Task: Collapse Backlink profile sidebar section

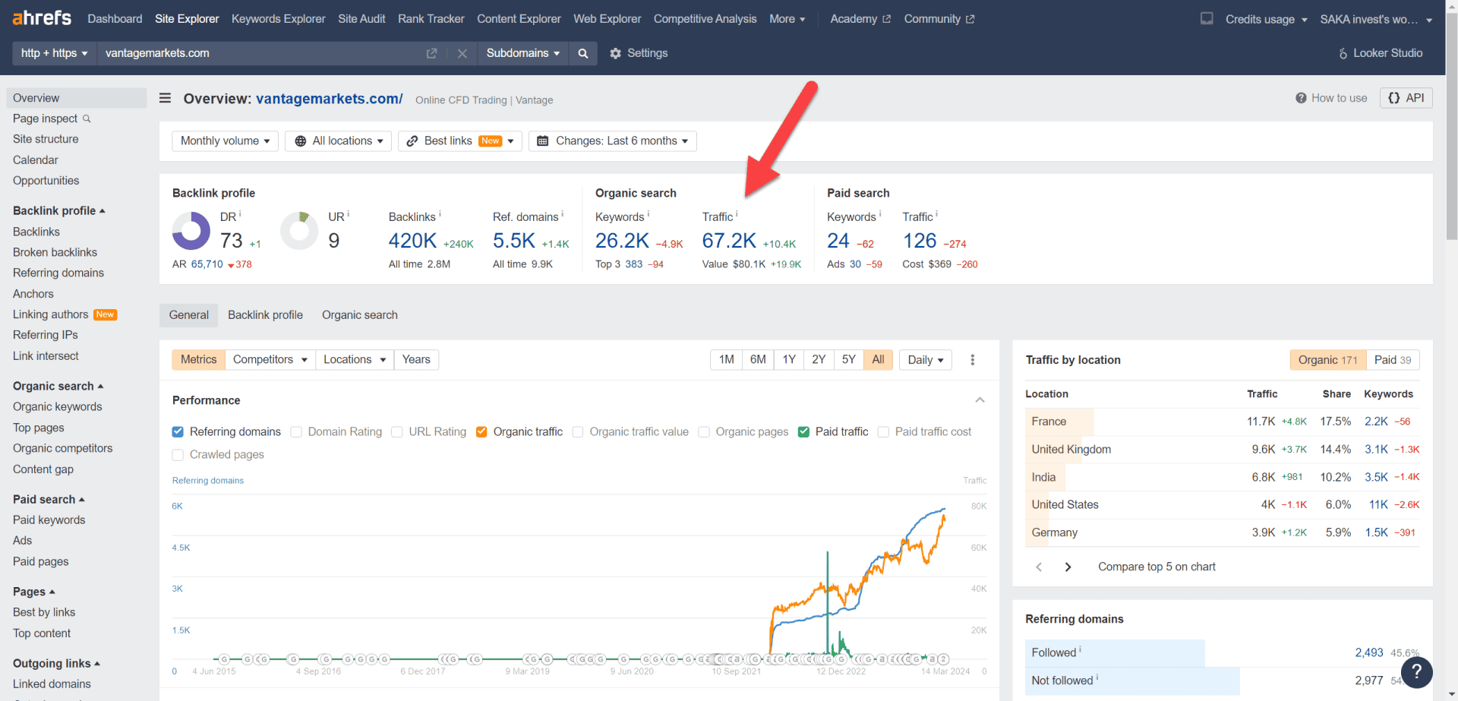Action: (59, 210)
